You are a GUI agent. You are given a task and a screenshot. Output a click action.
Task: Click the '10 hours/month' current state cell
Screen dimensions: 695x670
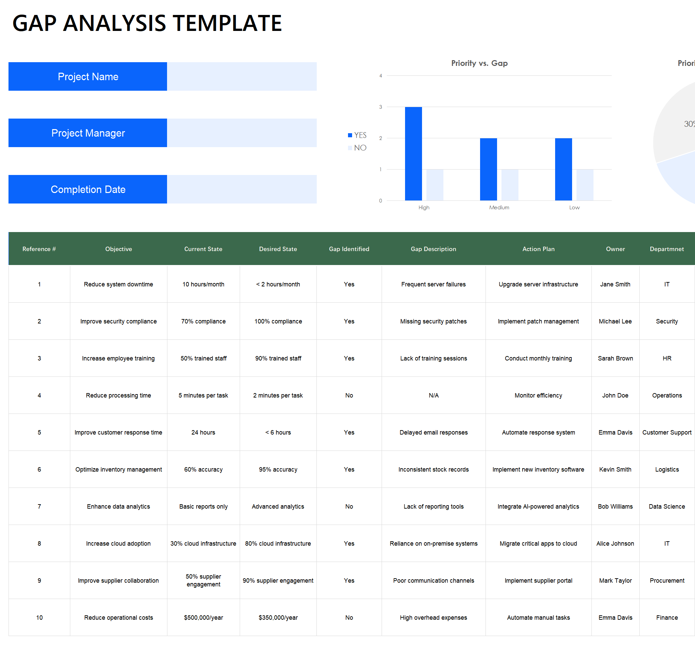pyautogui.click(x=203, y=284)
